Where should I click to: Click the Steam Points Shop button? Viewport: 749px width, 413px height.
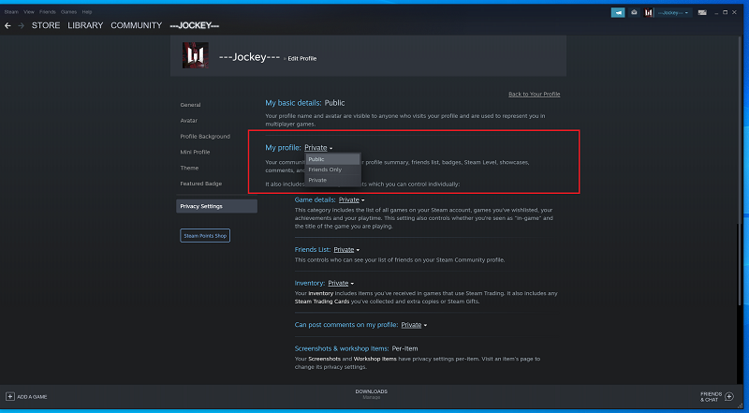coord(204,235)
